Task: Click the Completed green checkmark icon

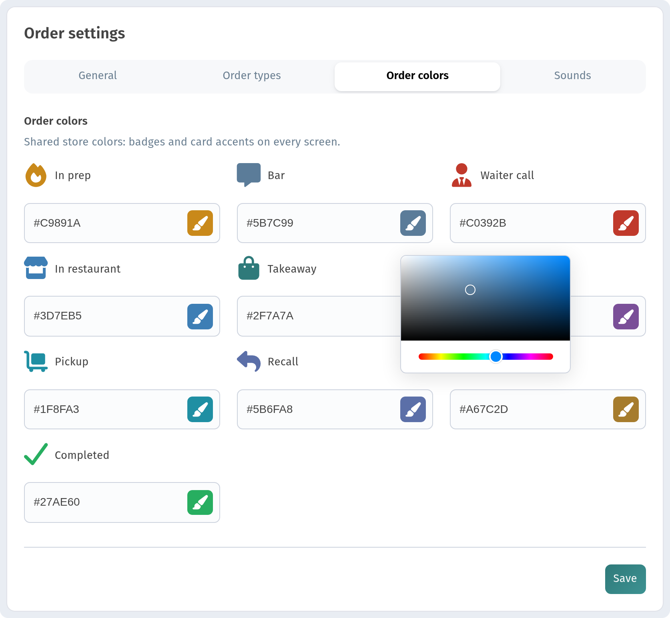Action: click(x=36, y=454)
